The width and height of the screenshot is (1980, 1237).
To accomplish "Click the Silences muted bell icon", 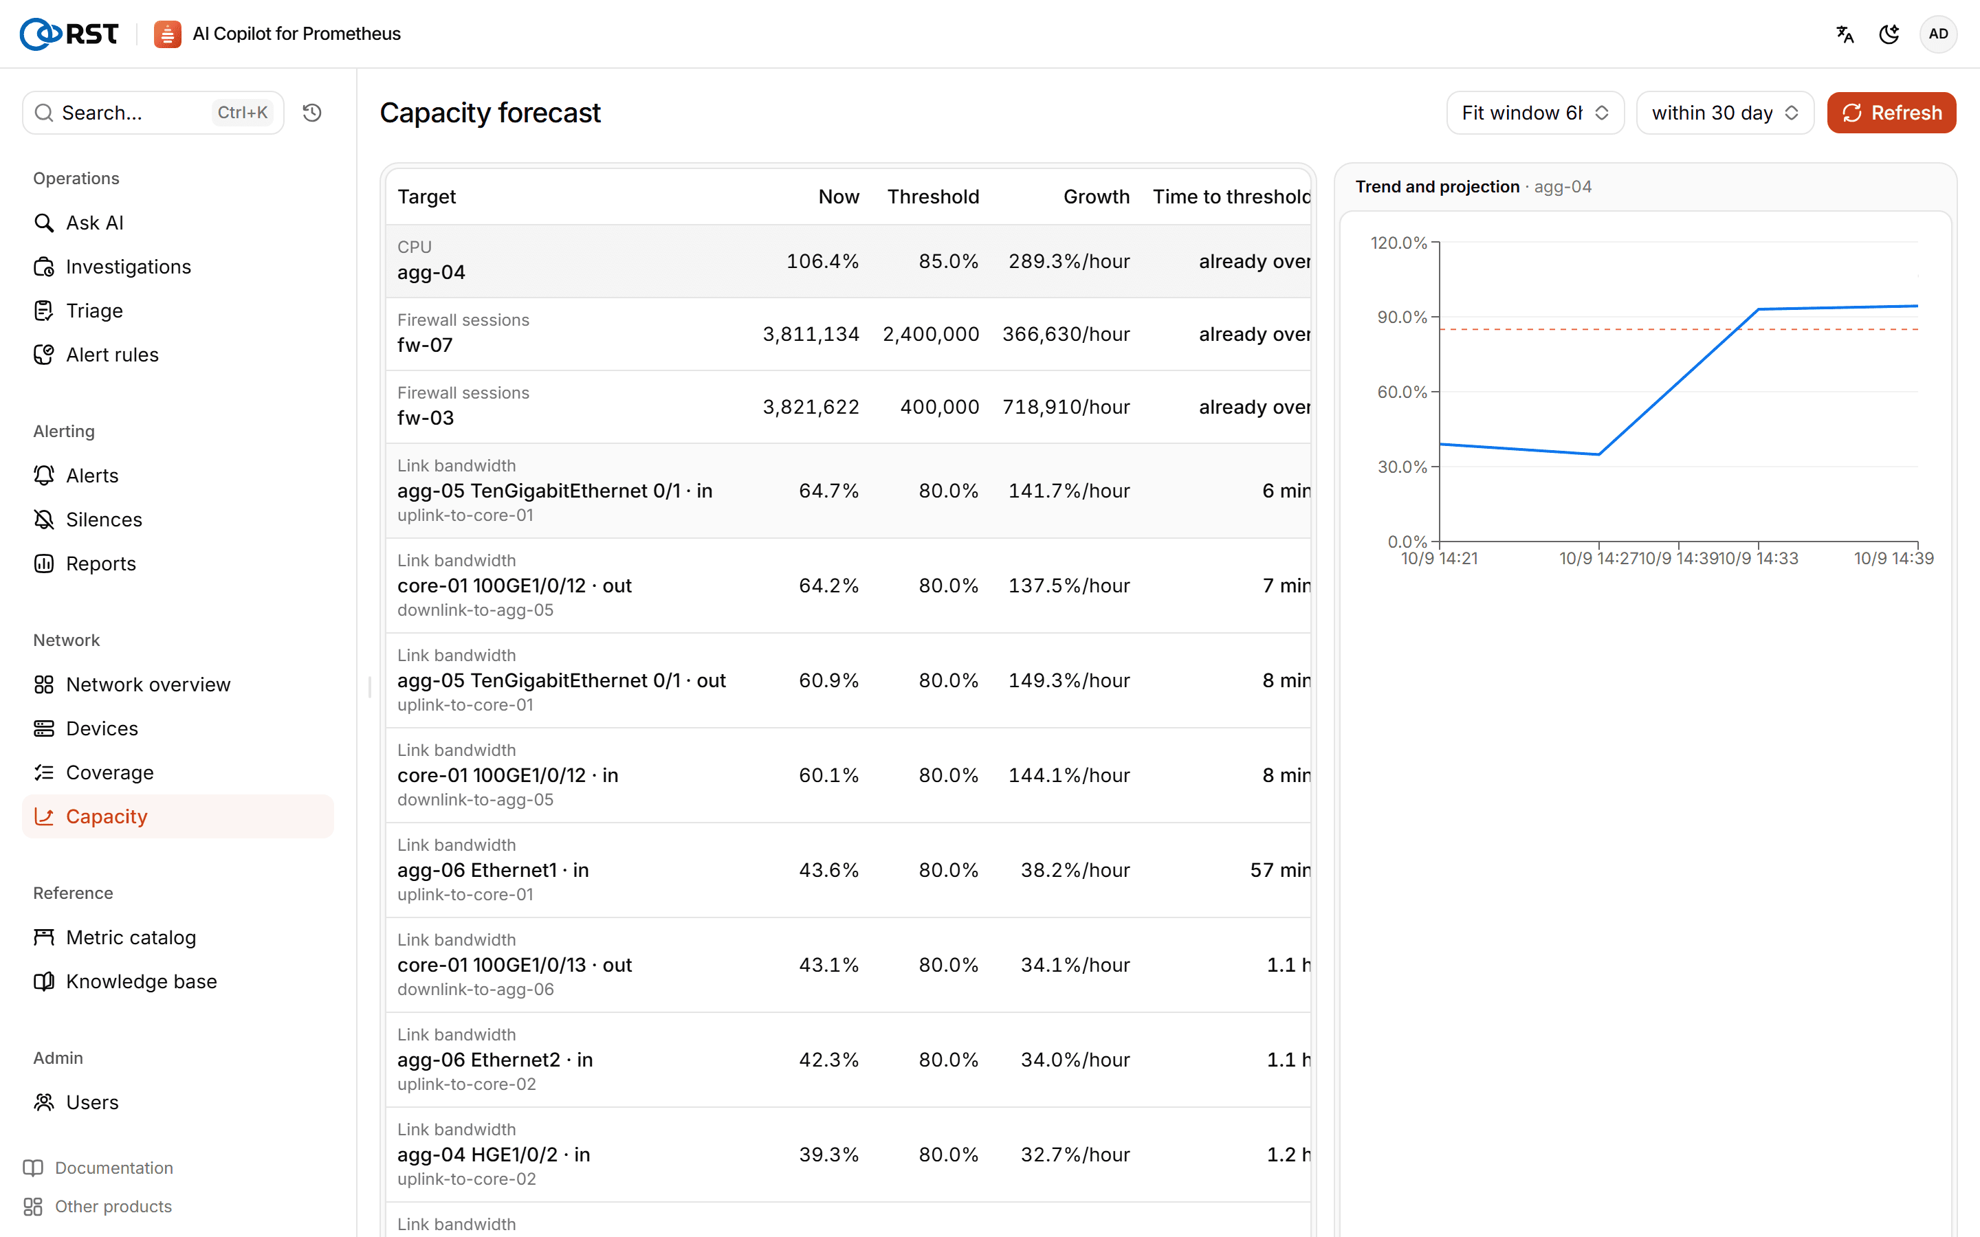I will [44, 520].
